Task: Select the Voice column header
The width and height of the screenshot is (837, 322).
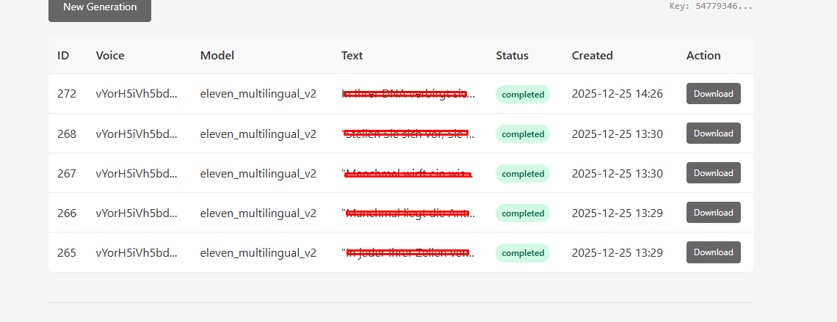Action: (110, 56)
